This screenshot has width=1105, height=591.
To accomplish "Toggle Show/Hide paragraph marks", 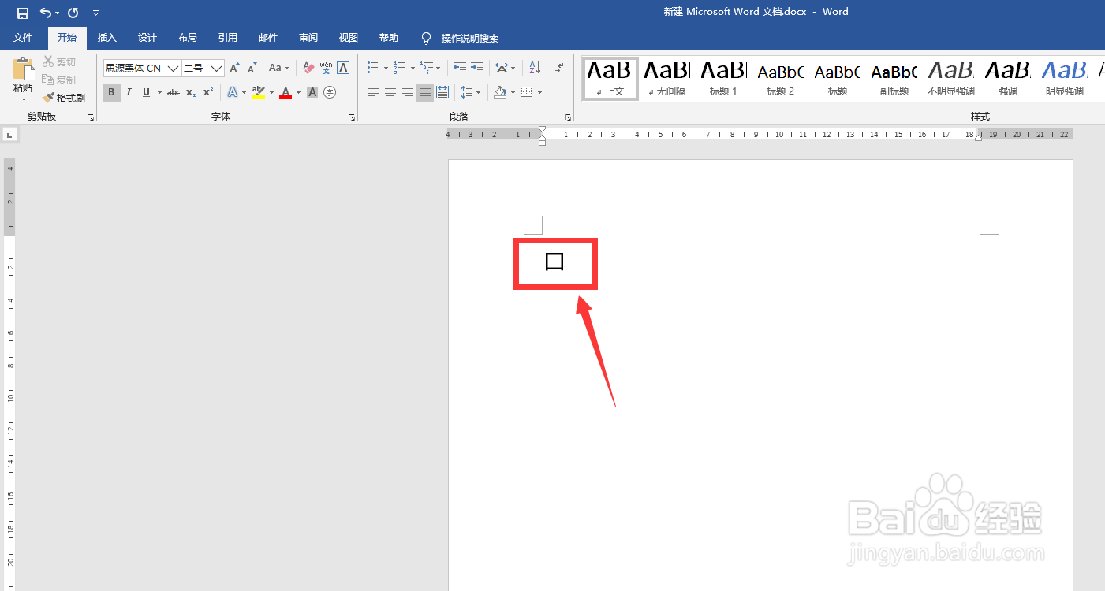I will [x=559, y=68].
